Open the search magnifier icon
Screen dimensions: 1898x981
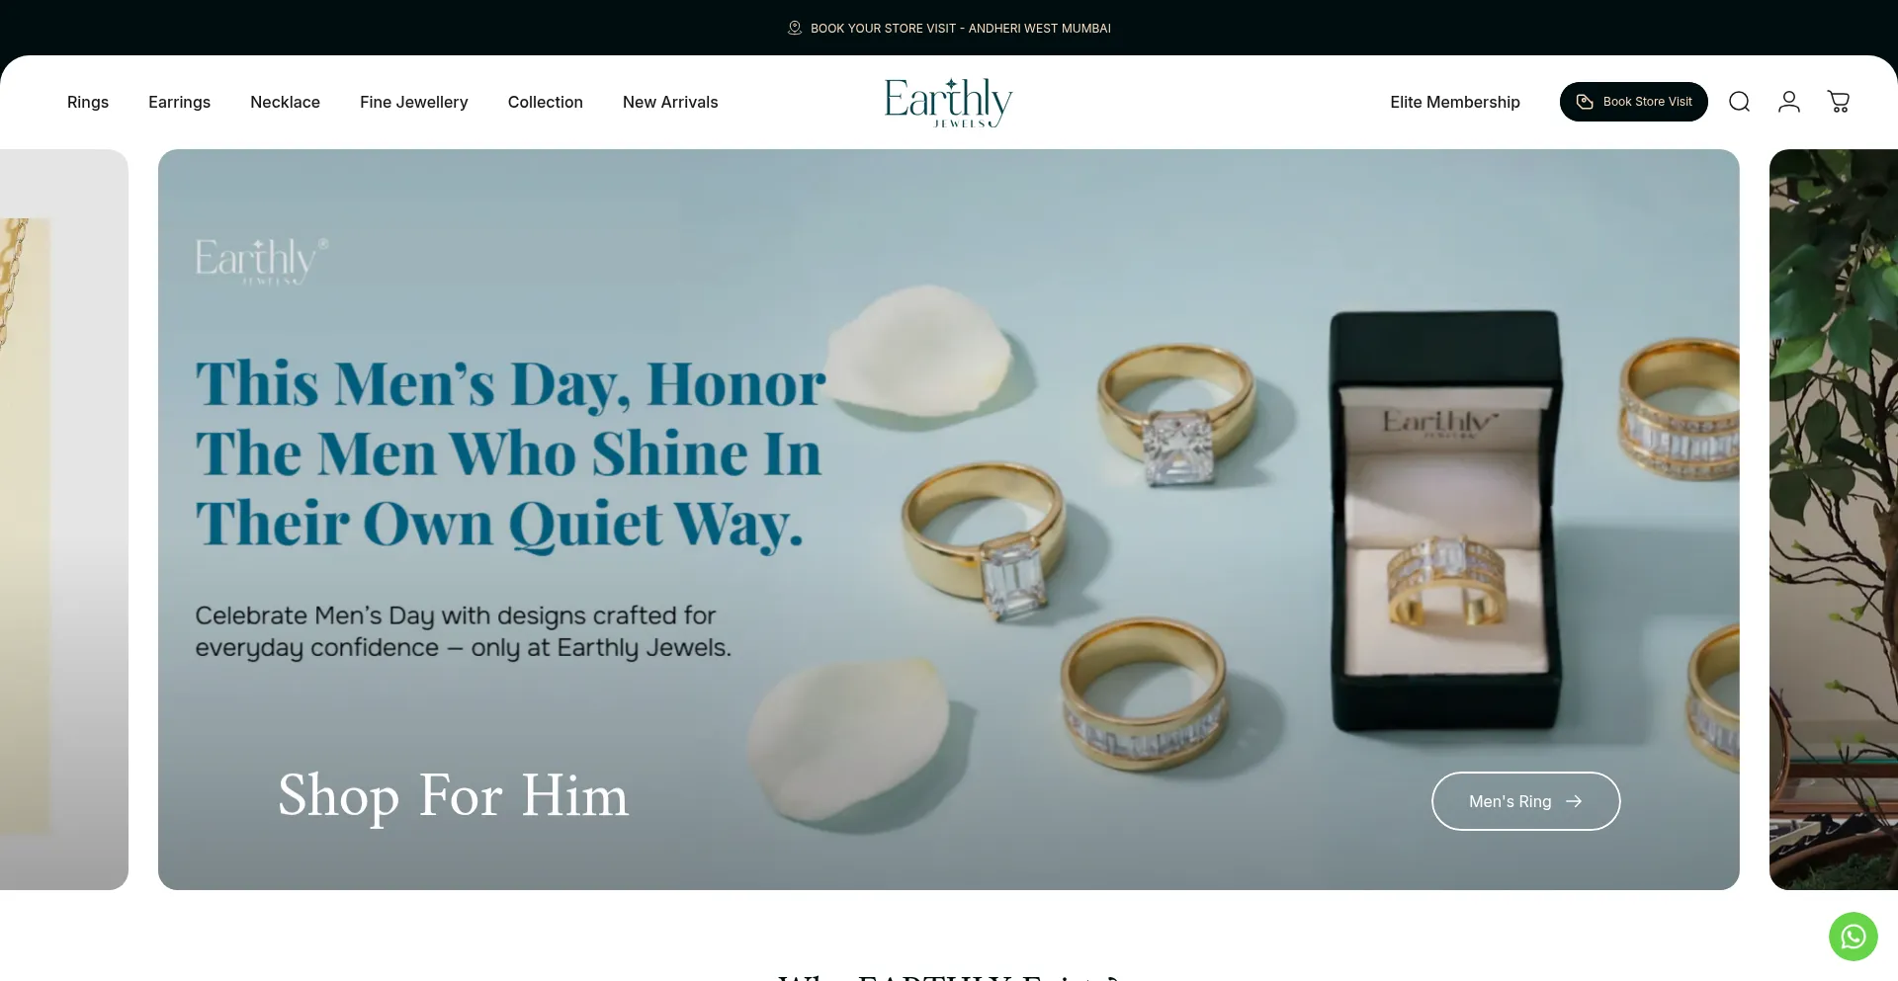(x=1740, y=102)
